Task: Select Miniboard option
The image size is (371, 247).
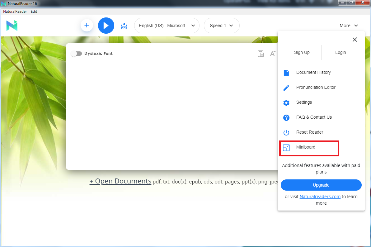Action: pos(309,147)
